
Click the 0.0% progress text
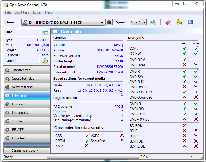pos(144,157)
